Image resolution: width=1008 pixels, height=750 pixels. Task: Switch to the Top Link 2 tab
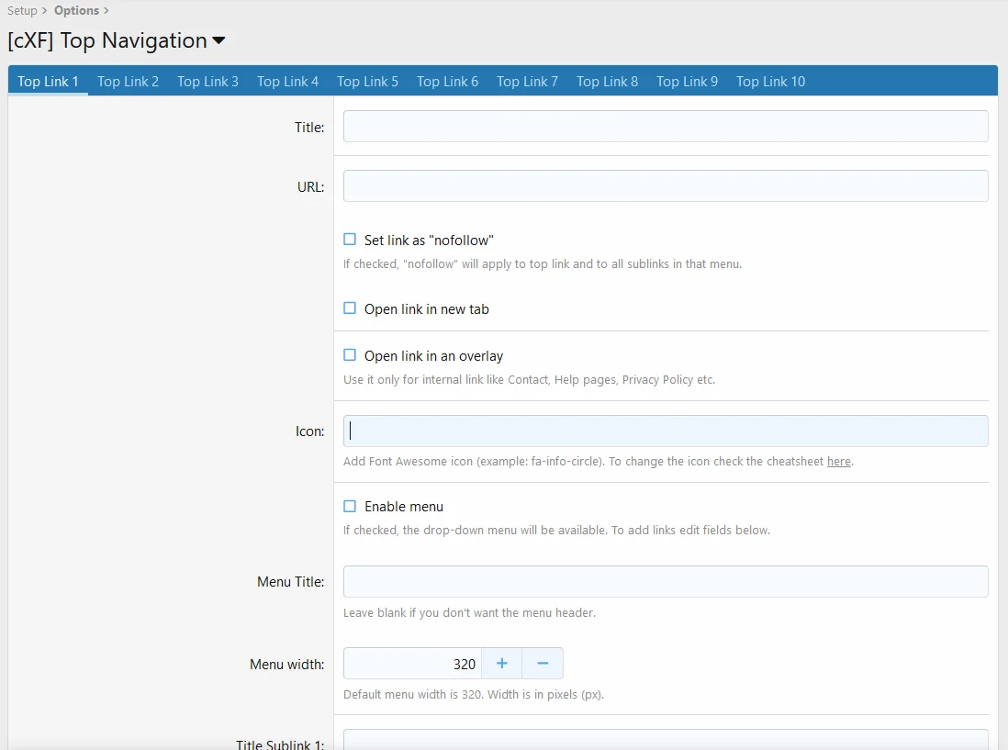click(x=128, y=82)
